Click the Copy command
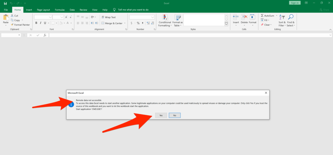 click(x=15, y=20)
